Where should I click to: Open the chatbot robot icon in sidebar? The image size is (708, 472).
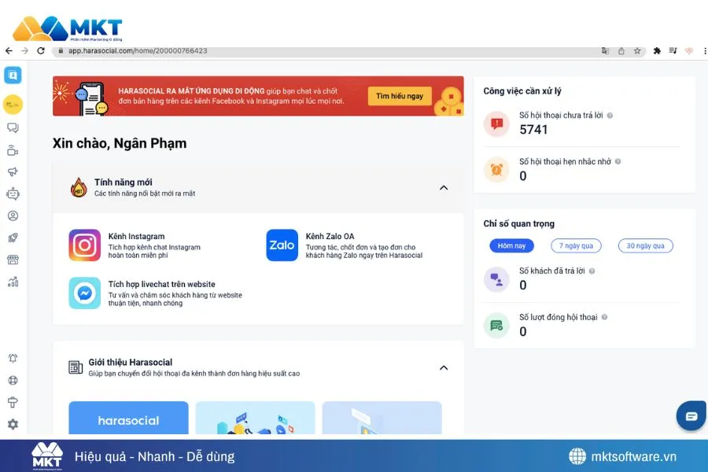[13, 194]
